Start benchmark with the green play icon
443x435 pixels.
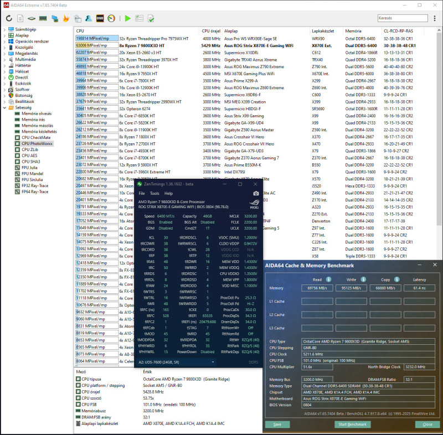click(128, 18)
